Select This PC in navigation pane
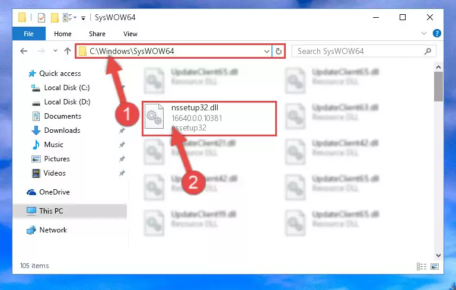Image resolution: width=456 pixels, height=290 pixels. click(51, 211)
